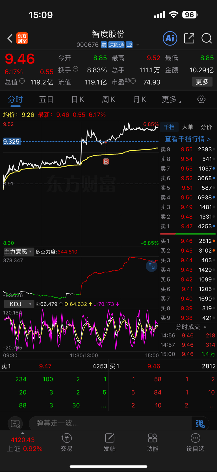217x472 pixels.
Task: Tap the 9.325 crosshair price label
Action: pos(12,141)
